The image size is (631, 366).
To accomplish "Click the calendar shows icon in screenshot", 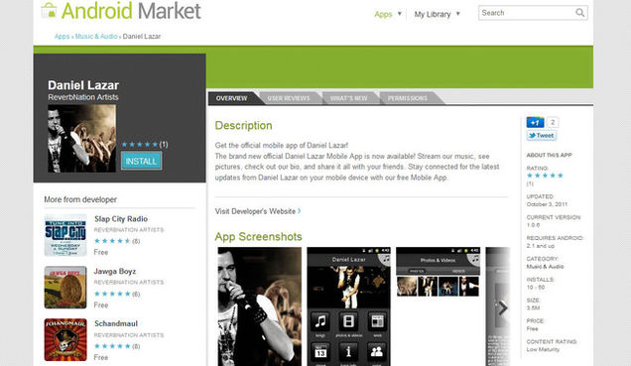I will point(320,352).
